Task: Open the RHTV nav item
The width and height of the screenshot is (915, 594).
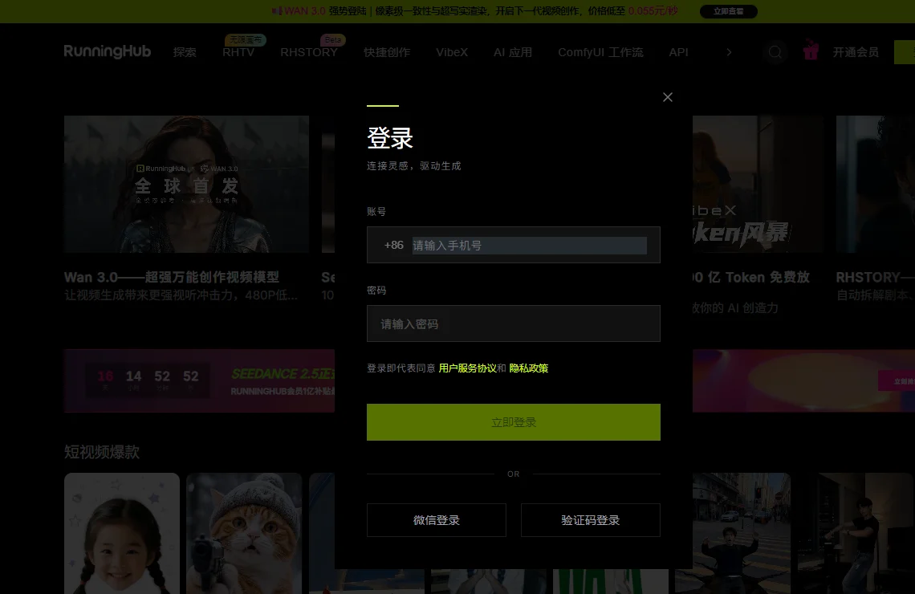Action: [238, 52]
